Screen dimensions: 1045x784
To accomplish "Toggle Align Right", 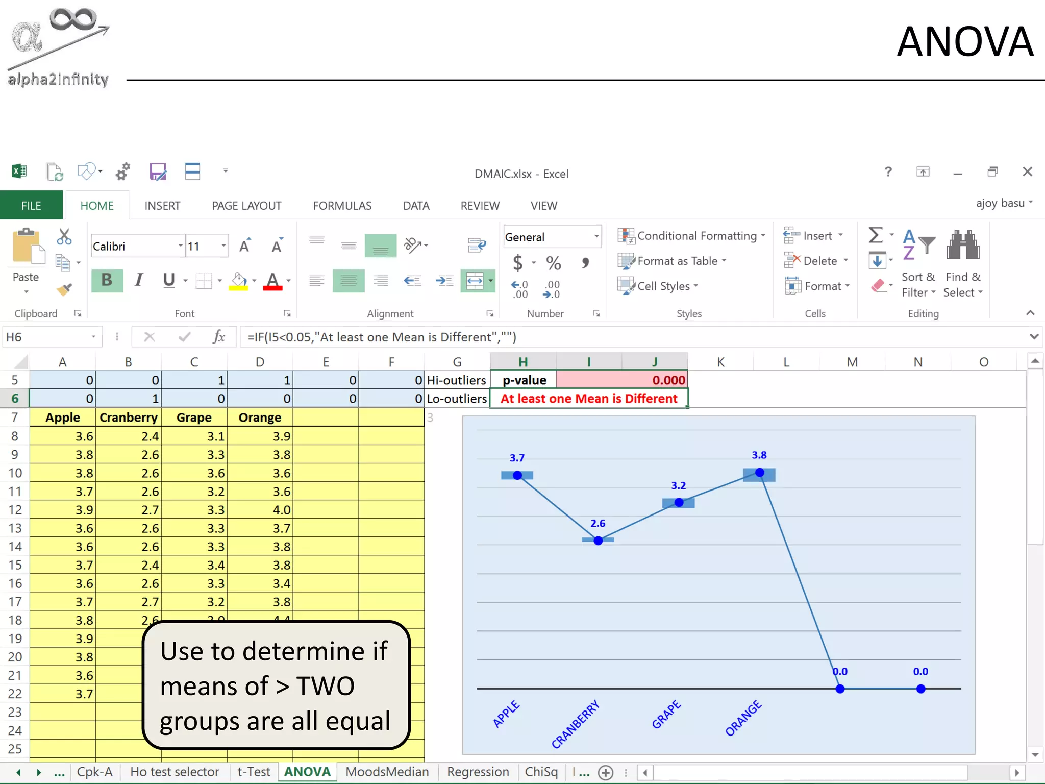I will point(381,280).
